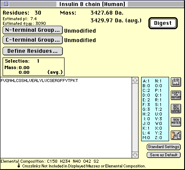
Task: Click the L:4 composition entry
Action: tap(146, 133)
